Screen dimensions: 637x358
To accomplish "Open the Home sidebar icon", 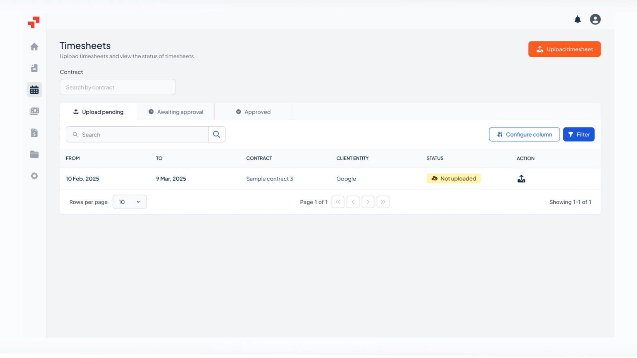I will coord(34,47).
